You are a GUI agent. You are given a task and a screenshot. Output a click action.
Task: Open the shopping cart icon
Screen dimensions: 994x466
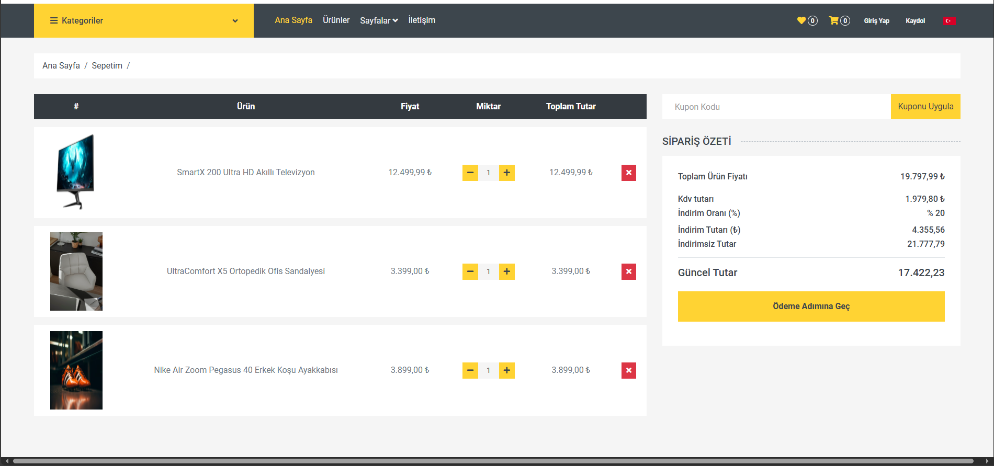pyautogui.click(x=834, y=20)
